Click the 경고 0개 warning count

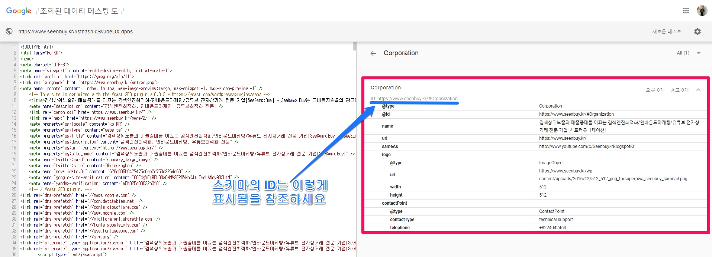click(679, 90)
